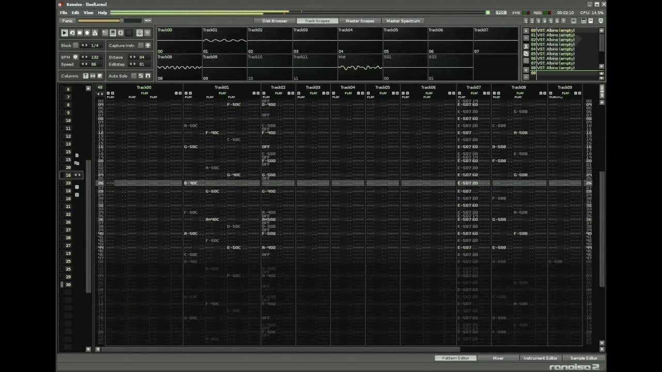Click the BPM value stepper arrows

tap(84, 57)
